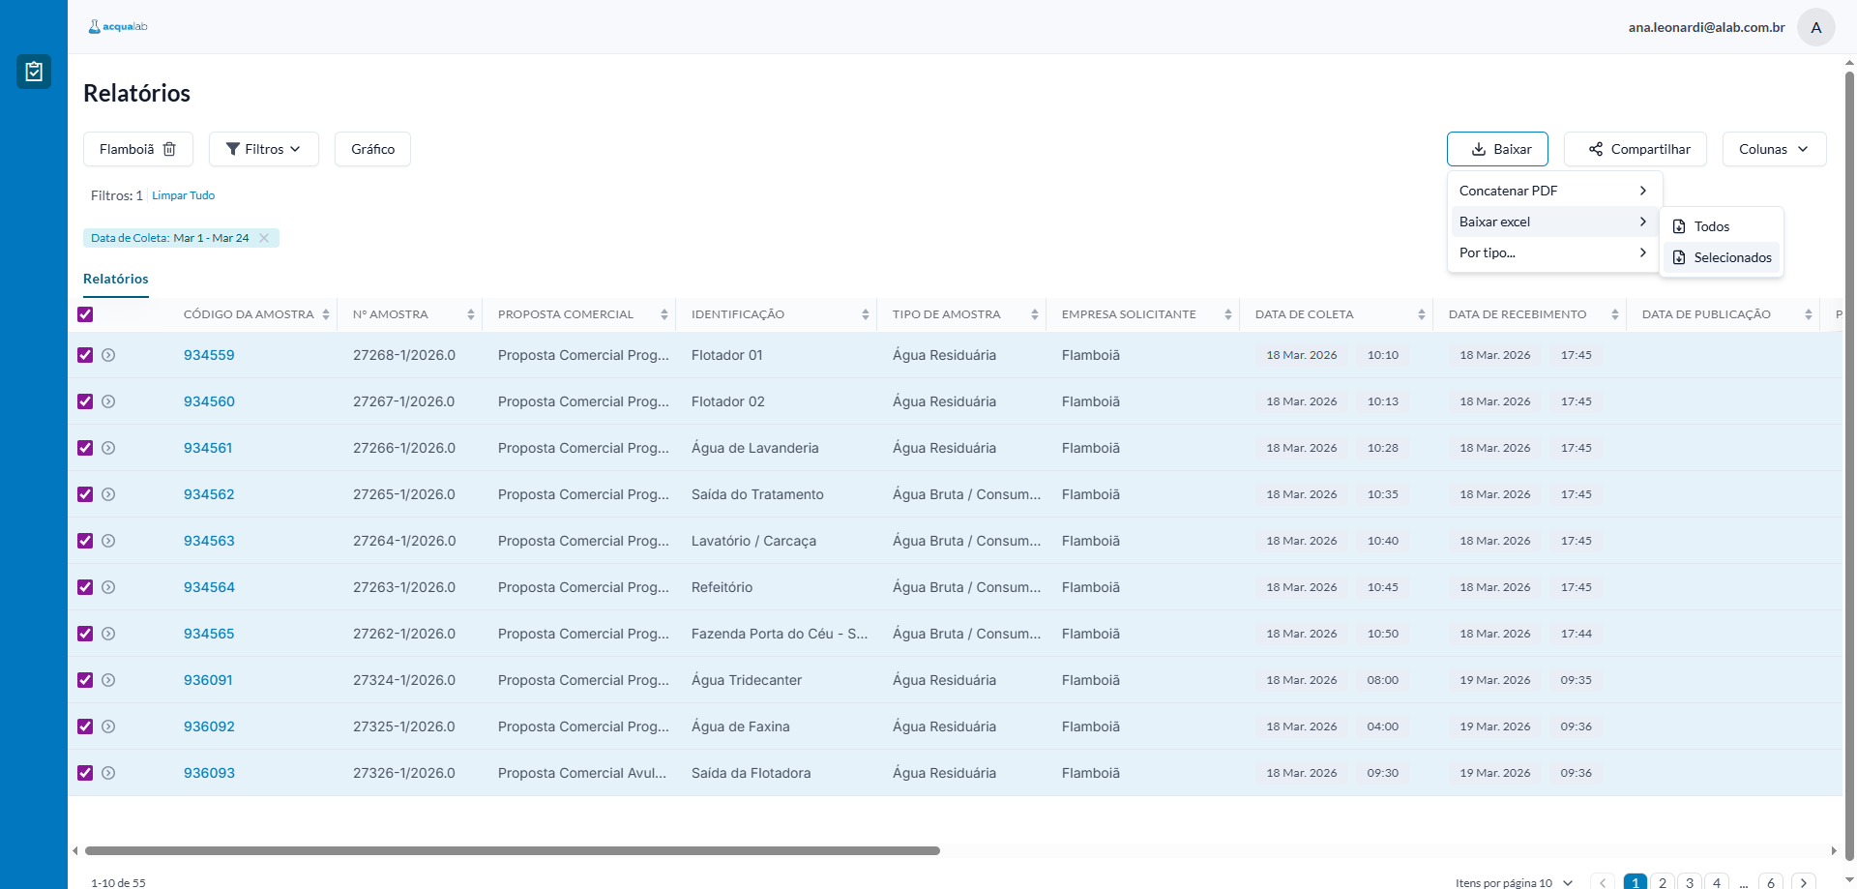Sort by Data de Coleta column icon

point(1421,314)
